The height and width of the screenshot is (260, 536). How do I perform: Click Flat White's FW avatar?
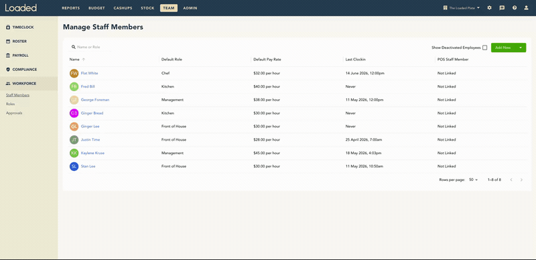[74, 73]
